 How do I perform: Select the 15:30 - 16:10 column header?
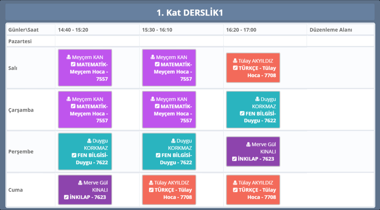[157, 30]
